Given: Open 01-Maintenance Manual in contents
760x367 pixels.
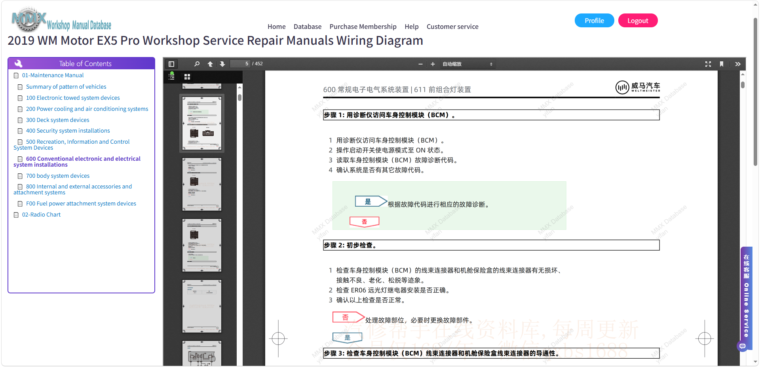Looking at the screenshot, I should click(53, 75).
